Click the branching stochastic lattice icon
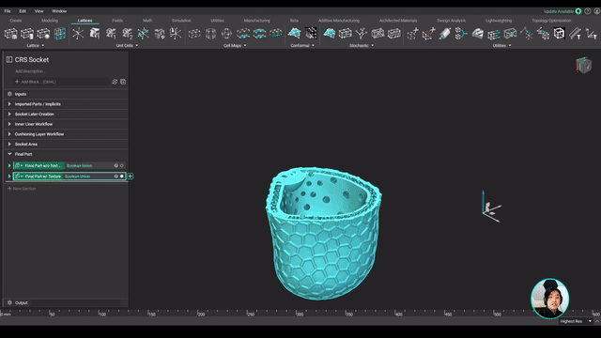The width and height of the screenshot is (601, 338). point(362,34)
